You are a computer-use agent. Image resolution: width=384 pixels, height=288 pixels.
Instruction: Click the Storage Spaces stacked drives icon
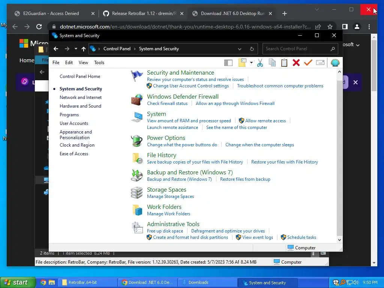pyautogui.click(x=136, y=193)
